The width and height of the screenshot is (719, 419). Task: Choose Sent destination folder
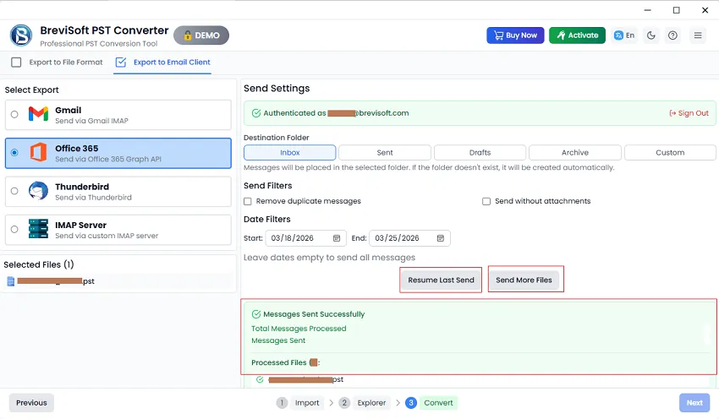385,153
